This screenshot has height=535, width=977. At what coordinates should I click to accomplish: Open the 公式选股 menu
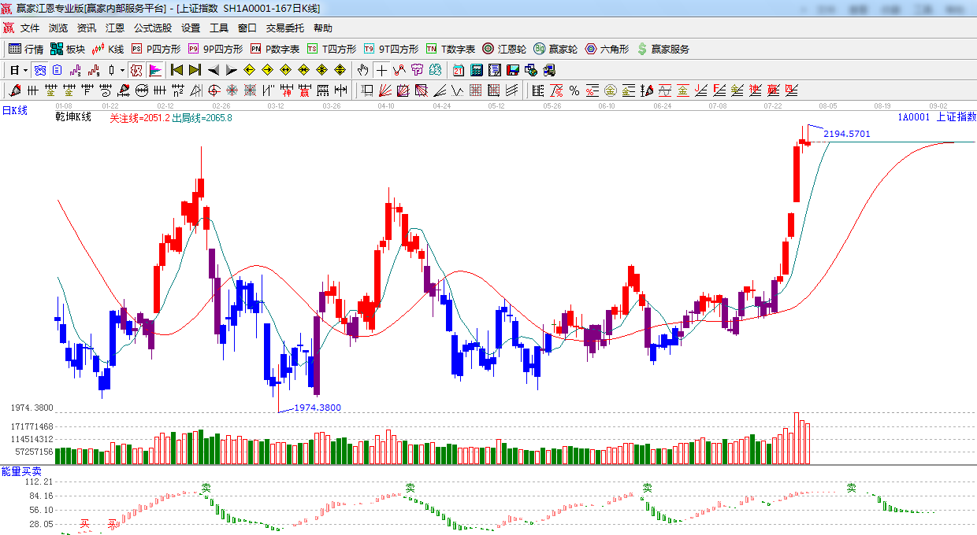coord(152,28)
